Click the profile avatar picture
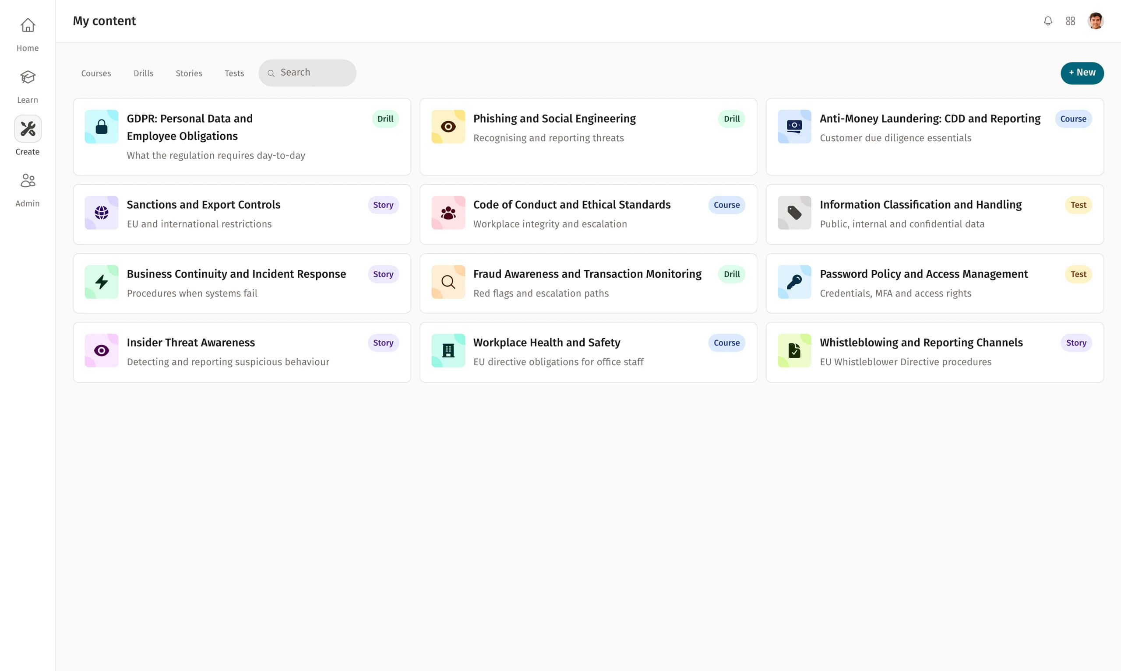Screen dimensions: 1121x671 (x=1096, y=21)
